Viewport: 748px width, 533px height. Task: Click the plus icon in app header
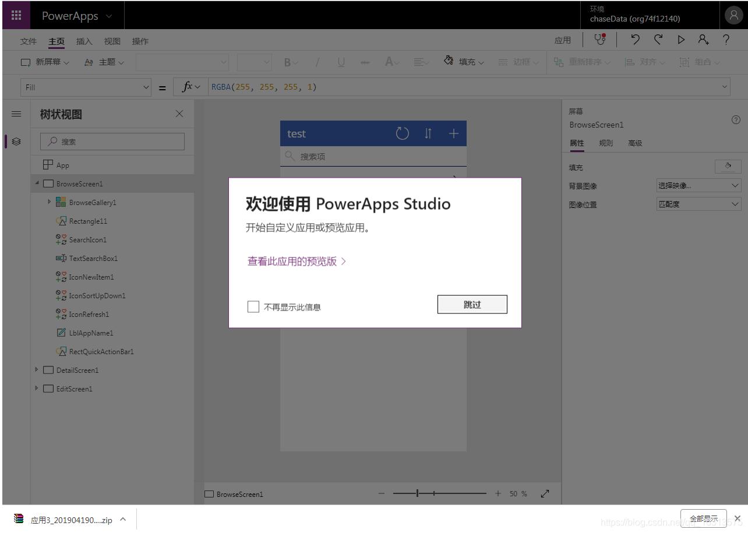click(454, 133)
